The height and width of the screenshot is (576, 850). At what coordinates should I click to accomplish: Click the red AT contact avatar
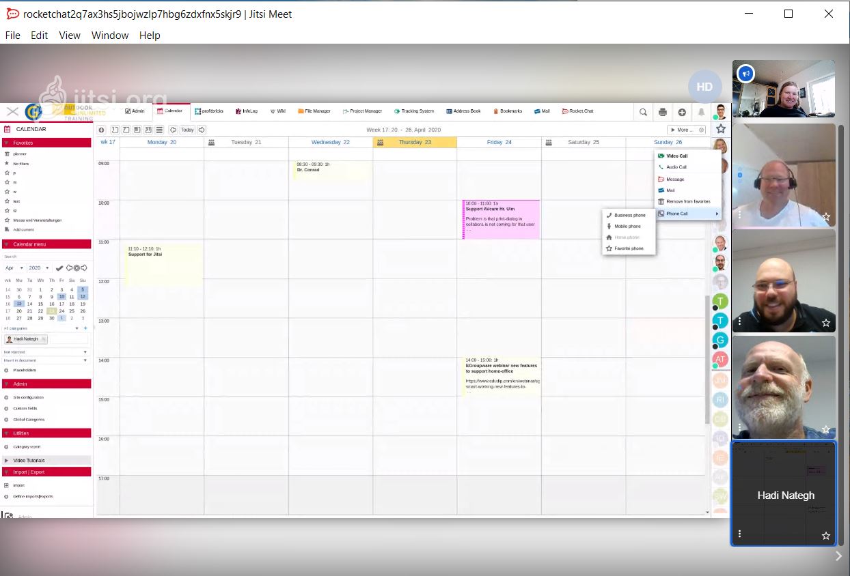coord(720,358)
